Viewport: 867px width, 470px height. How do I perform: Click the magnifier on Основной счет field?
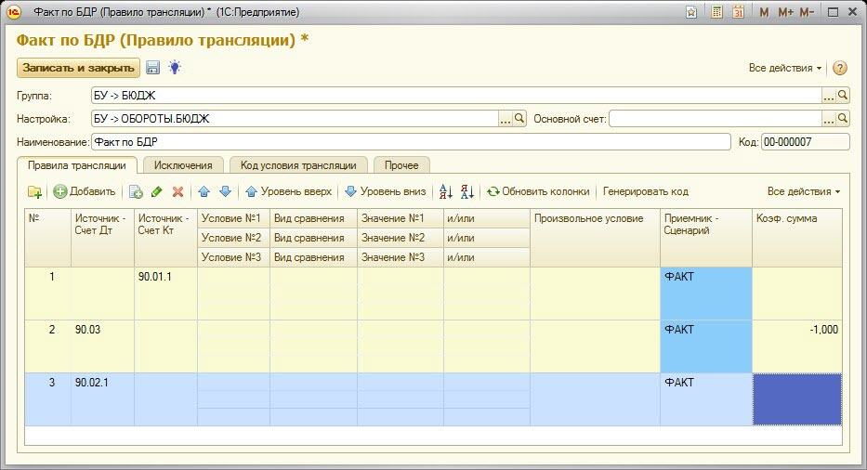coord(843,119)
